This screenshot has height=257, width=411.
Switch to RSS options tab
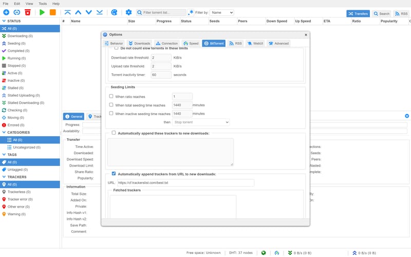pos(236,44)
